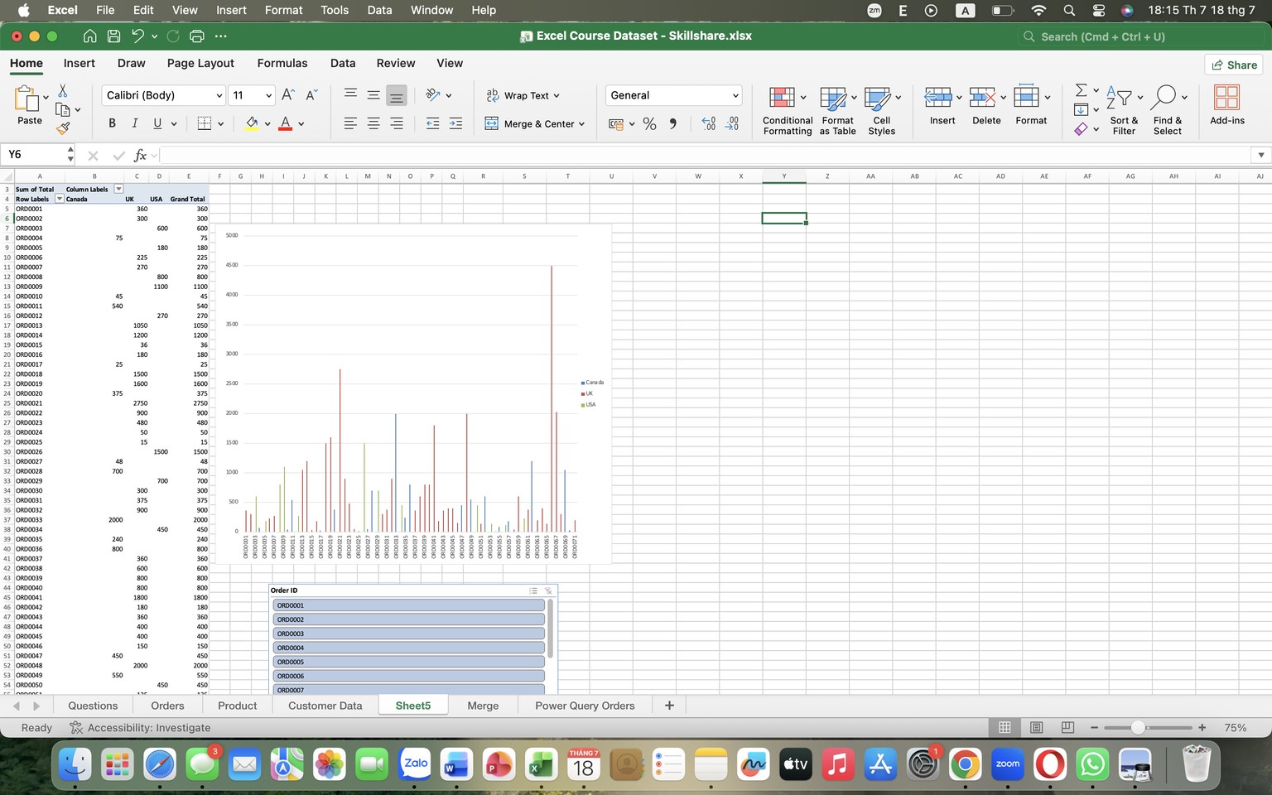Decrease font size with the smaller A icon
Screen dimensions: 1272x795
311,95
